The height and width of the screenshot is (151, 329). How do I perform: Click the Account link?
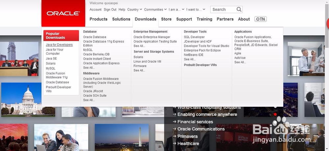coord(95,9)
